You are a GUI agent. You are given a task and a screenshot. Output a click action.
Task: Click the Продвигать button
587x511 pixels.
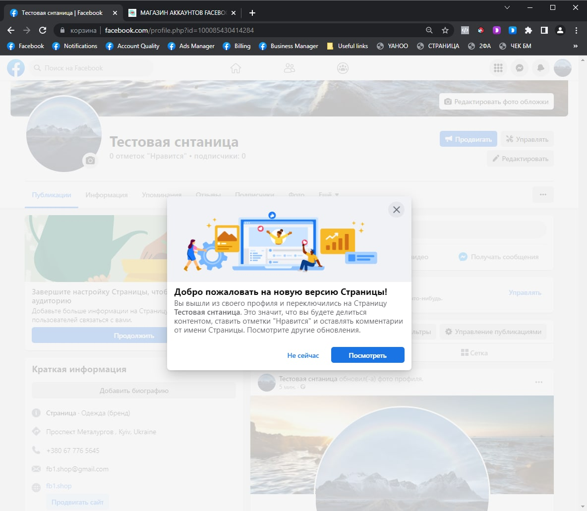[469, 139]
